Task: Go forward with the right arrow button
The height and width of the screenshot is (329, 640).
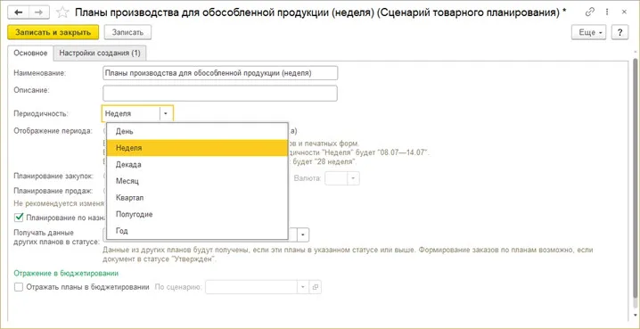Action: [x=39, y=12]
